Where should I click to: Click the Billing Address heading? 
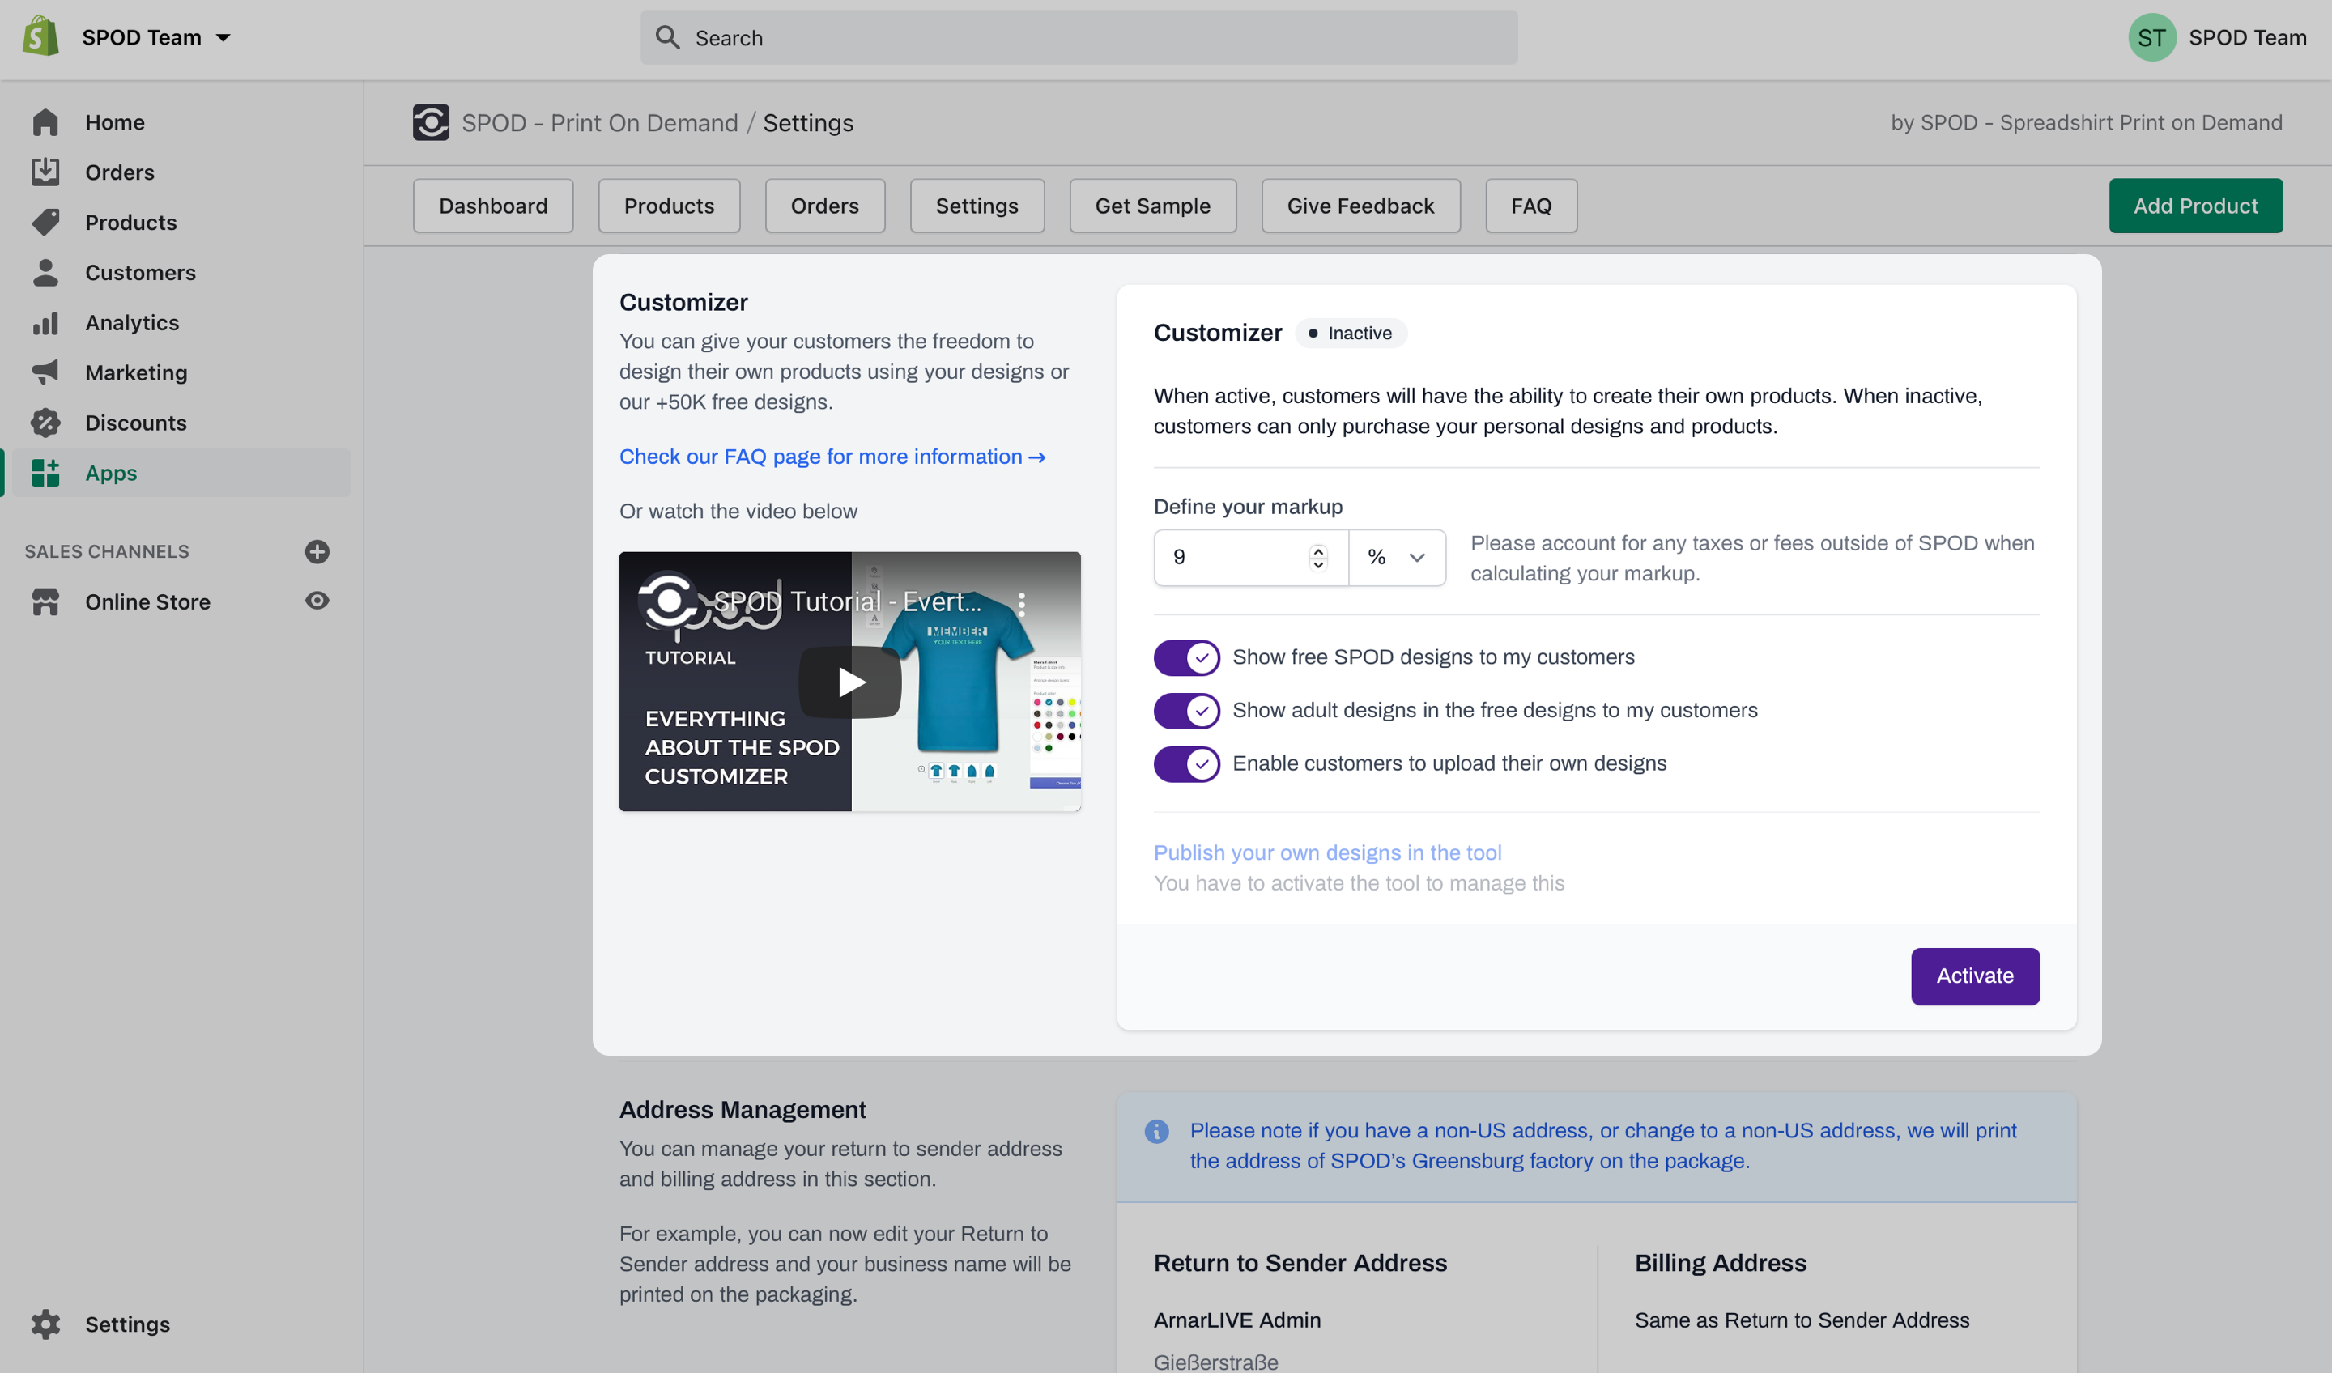pos(1721,1263)
